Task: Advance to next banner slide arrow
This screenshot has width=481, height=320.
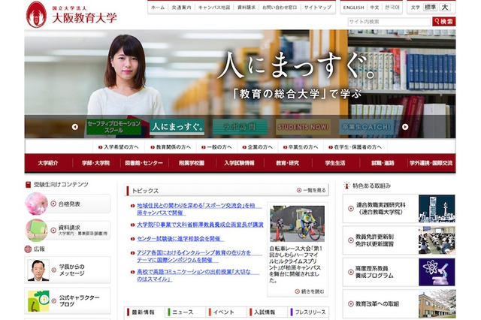Action: click(x=405, y=127)
